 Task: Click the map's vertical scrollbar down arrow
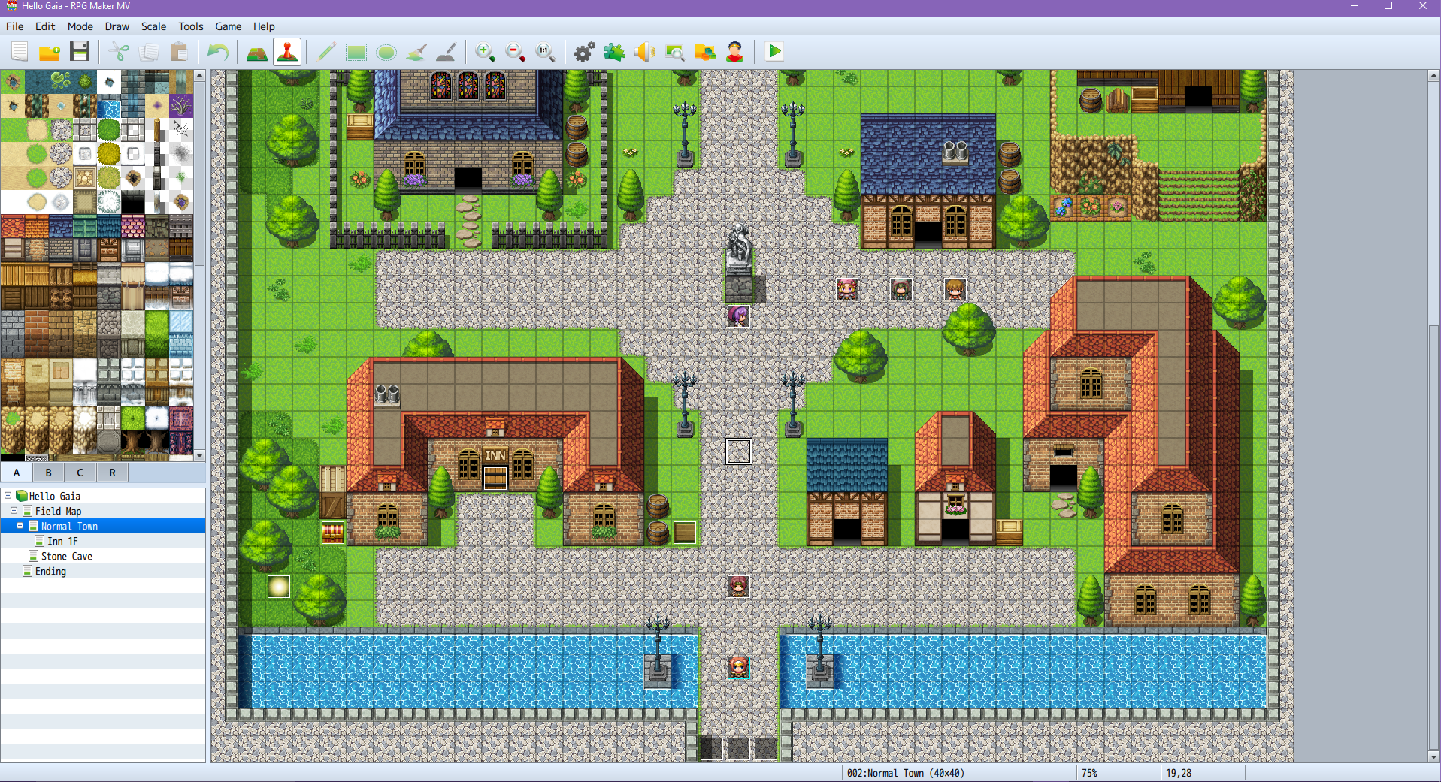tap(1433, 756)
